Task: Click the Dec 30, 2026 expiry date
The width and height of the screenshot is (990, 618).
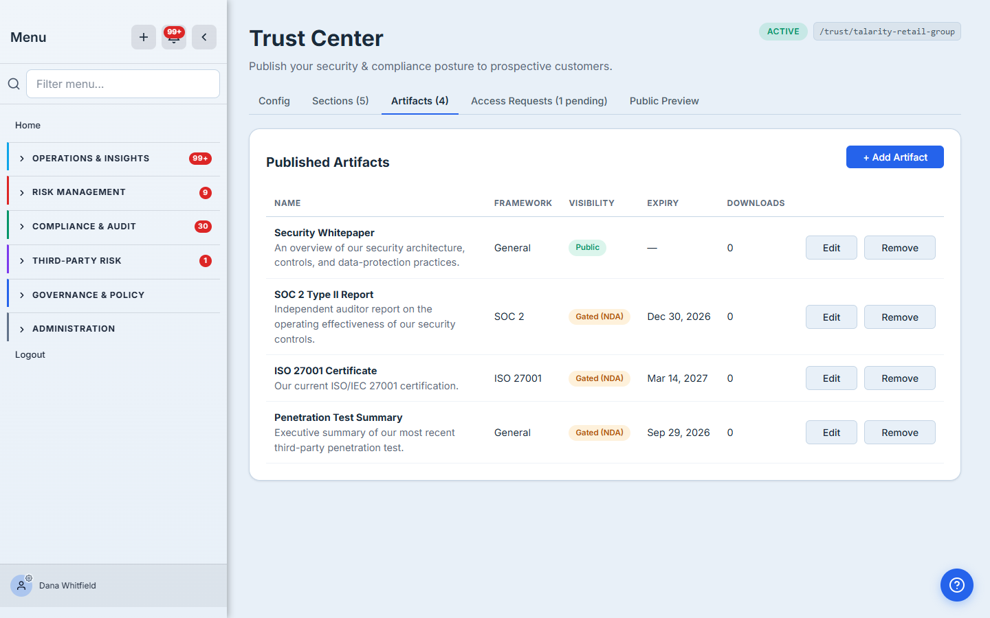Action: point(679,317)
